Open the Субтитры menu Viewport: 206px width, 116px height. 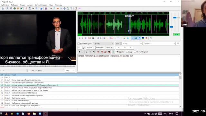click(x=5, y=5)
